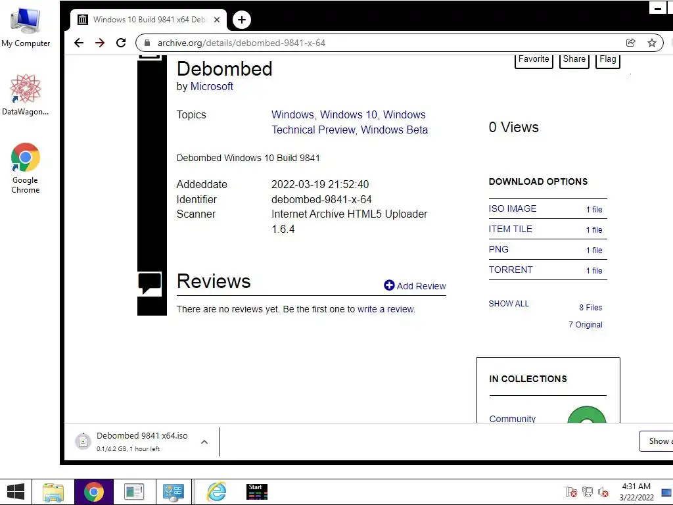Open TORRENT download option

[510, 270]
